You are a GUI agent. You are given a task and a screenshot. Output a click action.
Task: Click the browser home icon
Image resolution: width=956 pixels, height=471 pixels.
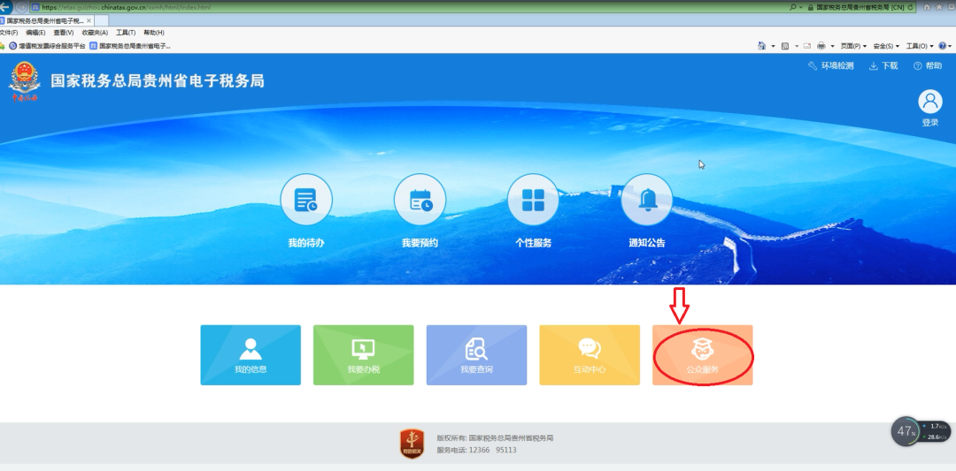coord(927,7)
